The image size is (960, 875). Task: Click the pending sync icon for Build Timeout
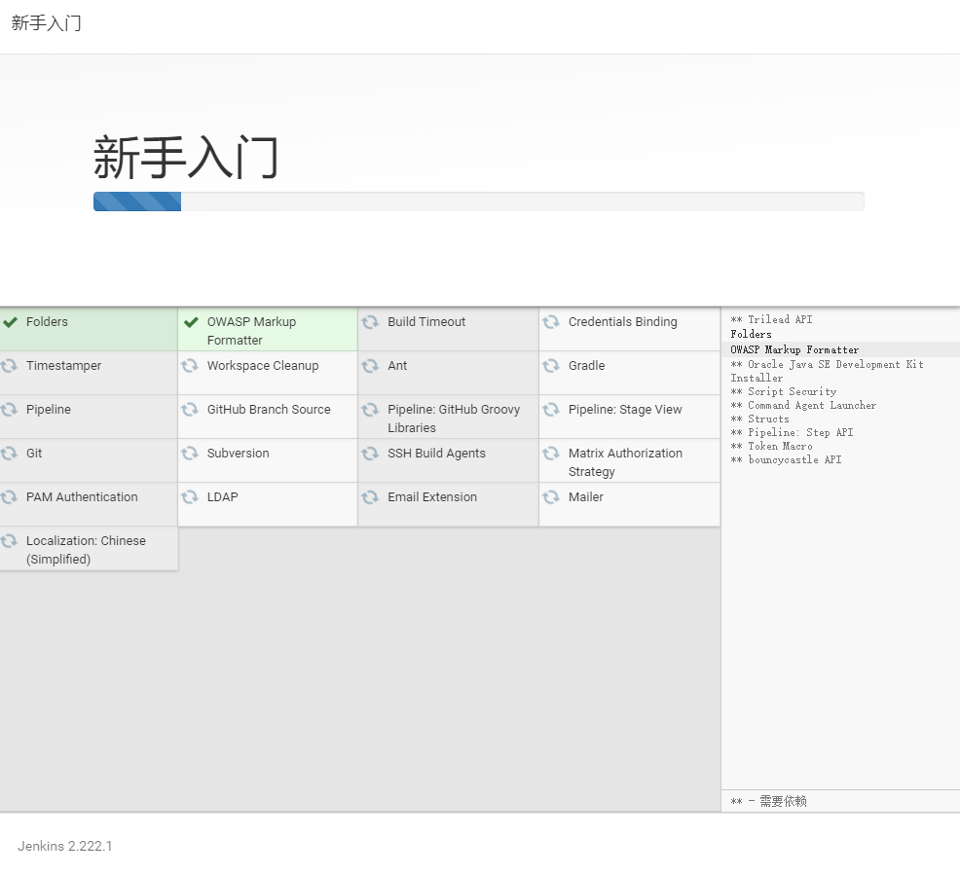370,322
